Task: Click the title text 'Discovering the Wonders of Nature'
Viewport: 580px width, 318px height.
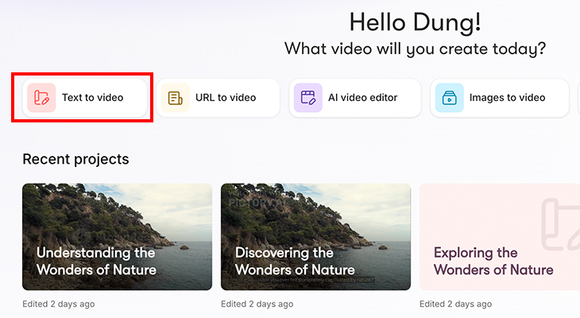Action: pos(295,262)
